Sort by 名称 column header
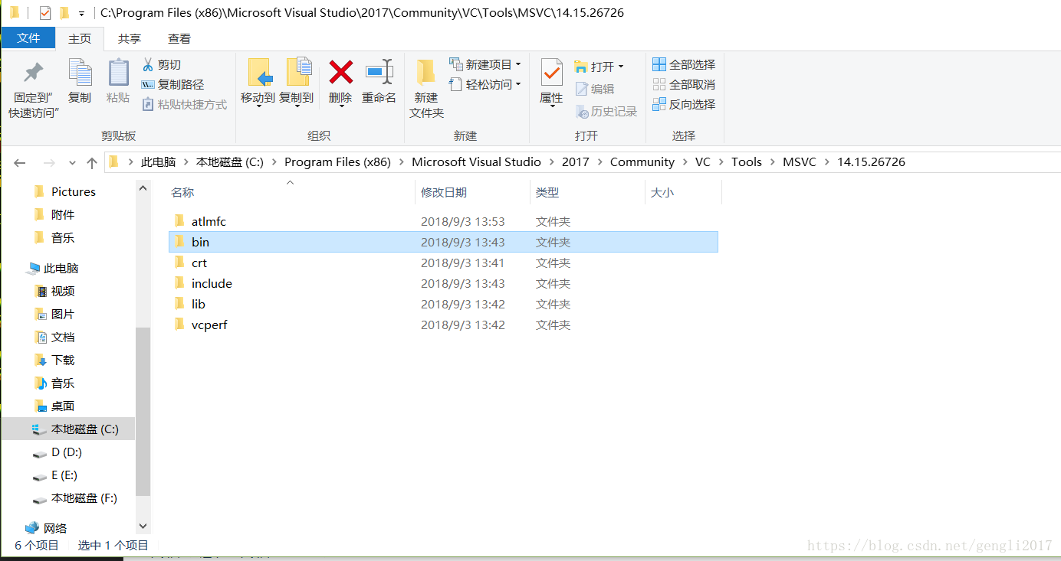 [182, 192]
